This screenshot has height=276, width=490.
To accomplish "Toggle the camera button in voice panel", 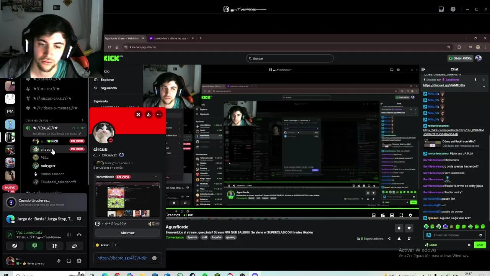I will coord(15,246).
